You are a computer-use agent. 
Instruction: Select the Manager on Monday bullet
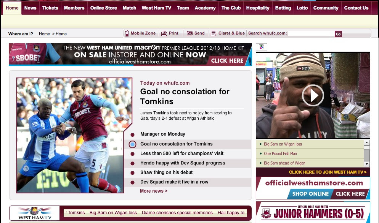tap(132, 134)
